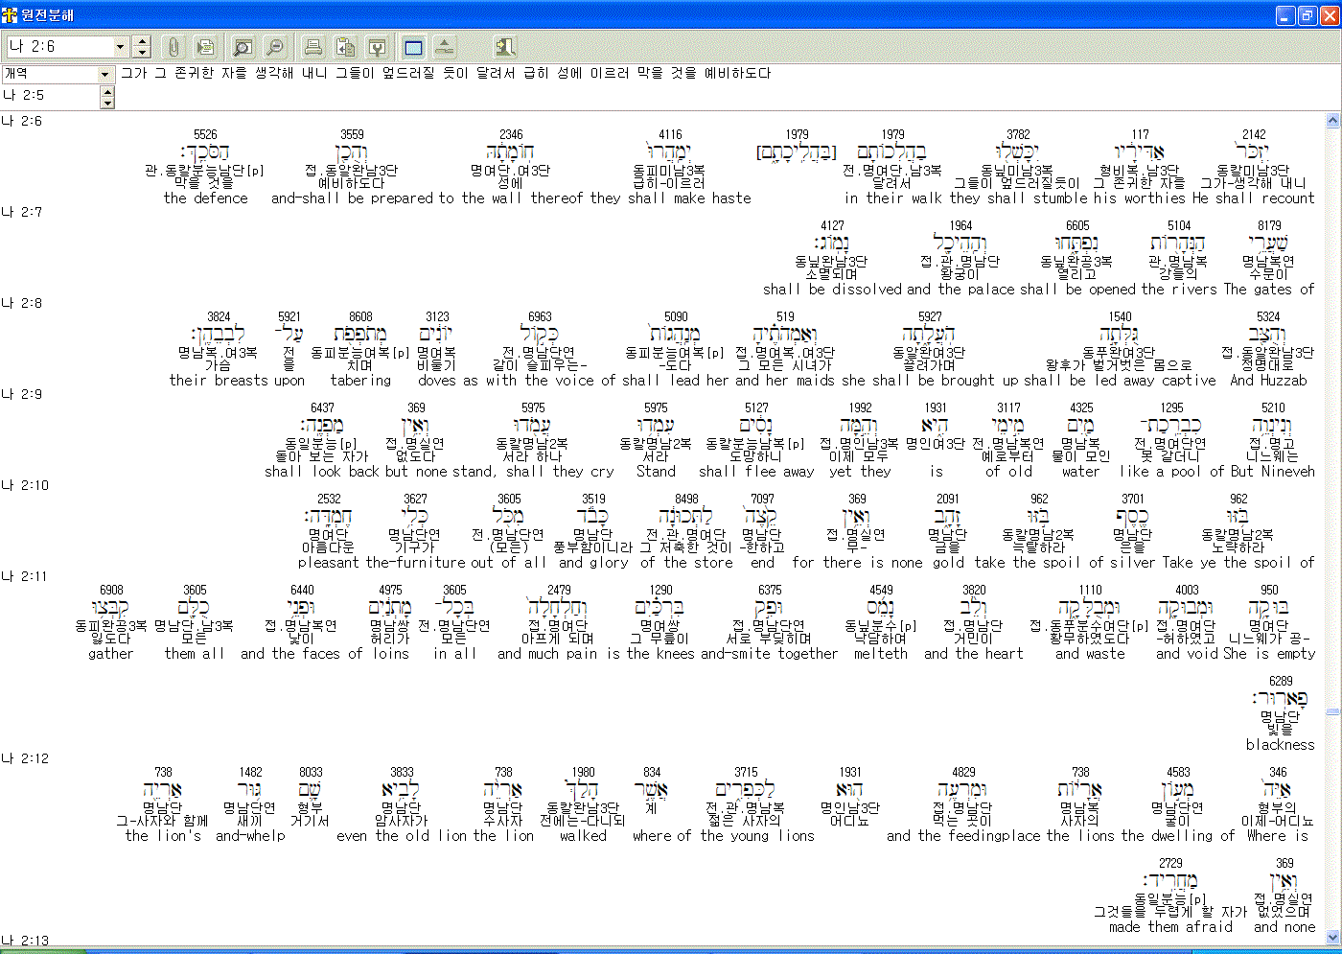Click the Strong number 6605
Image resolution: width=1342 pixels, height=954 pixels.
point(1077,226)
